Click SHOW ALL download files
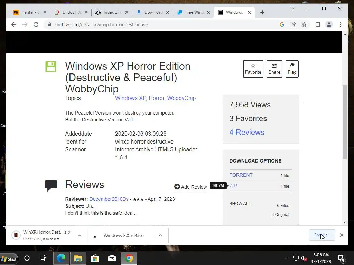The height and width of the screenshot is (265, 354). click(240, 204)
